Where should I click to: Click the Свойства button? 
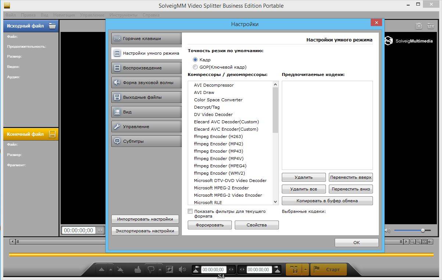(x=257, y=225)
